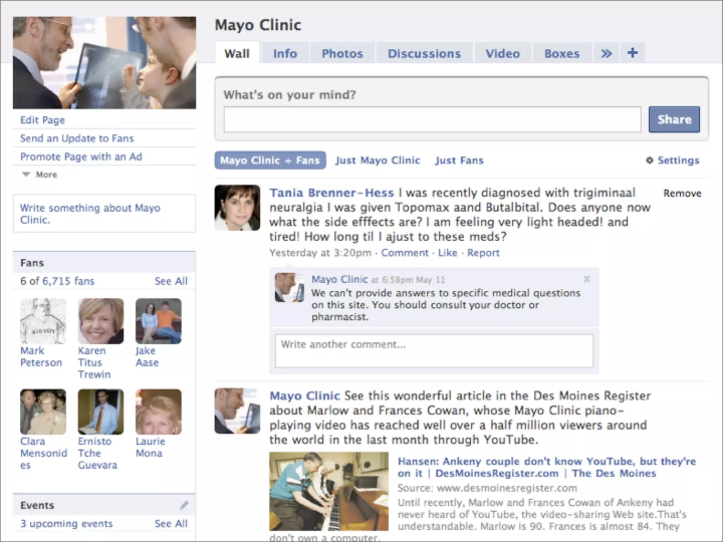Click Mayo Clinic avatar on Des Moines post
This screenshot has height=542, width=723.
coord(237,411)
